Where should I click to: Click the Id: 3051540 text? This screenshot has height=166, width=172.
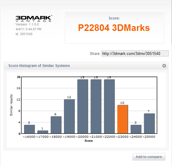pyautogui.click(x=24, y=34)
